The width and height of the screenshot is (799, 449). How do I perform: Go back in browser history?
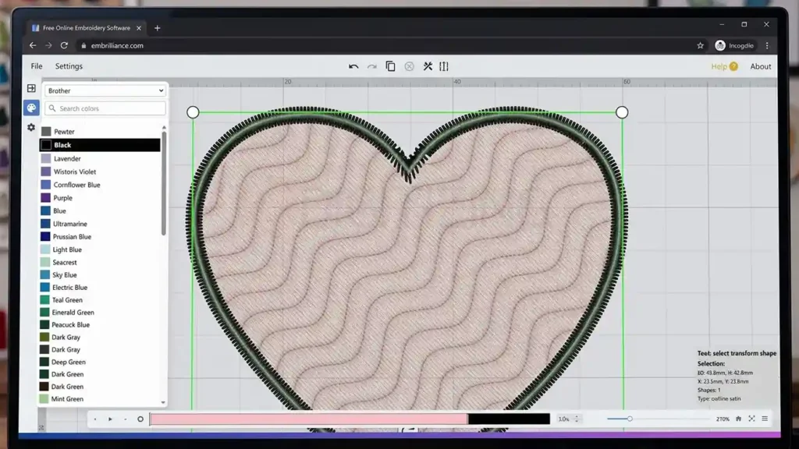[33, 45]
